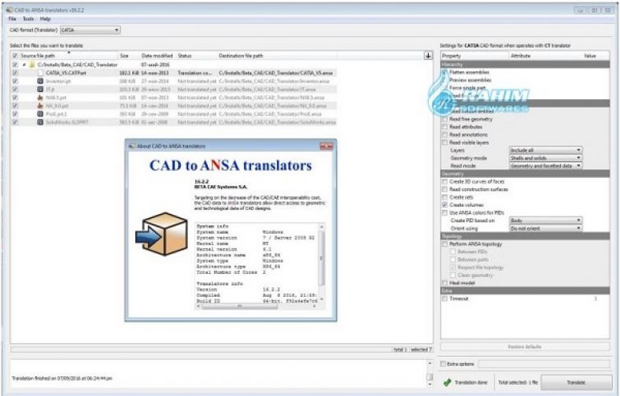This screenshot has width=620, height=396.
Task: Click the SolidWorks.SLDPRT file type icon
Action: (x=40, y=122)
